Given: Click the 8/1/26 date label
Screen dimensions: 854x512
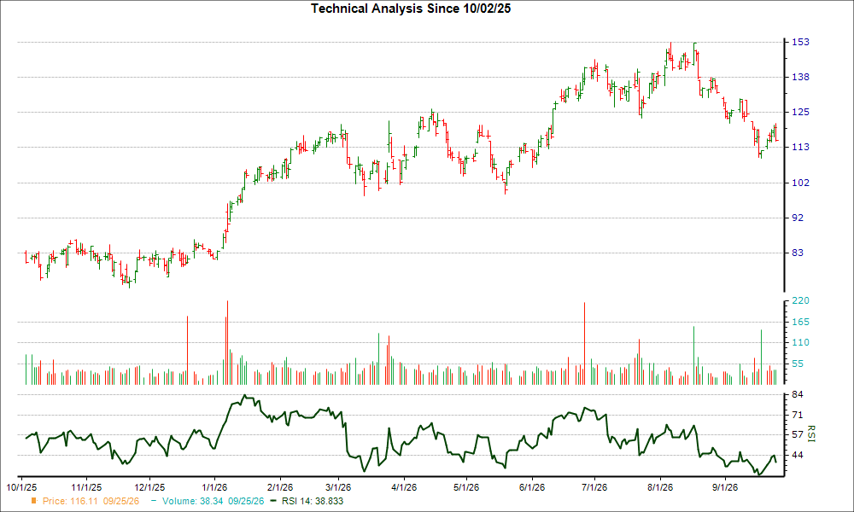Looking at the screenshot, I should click(660, 487).
